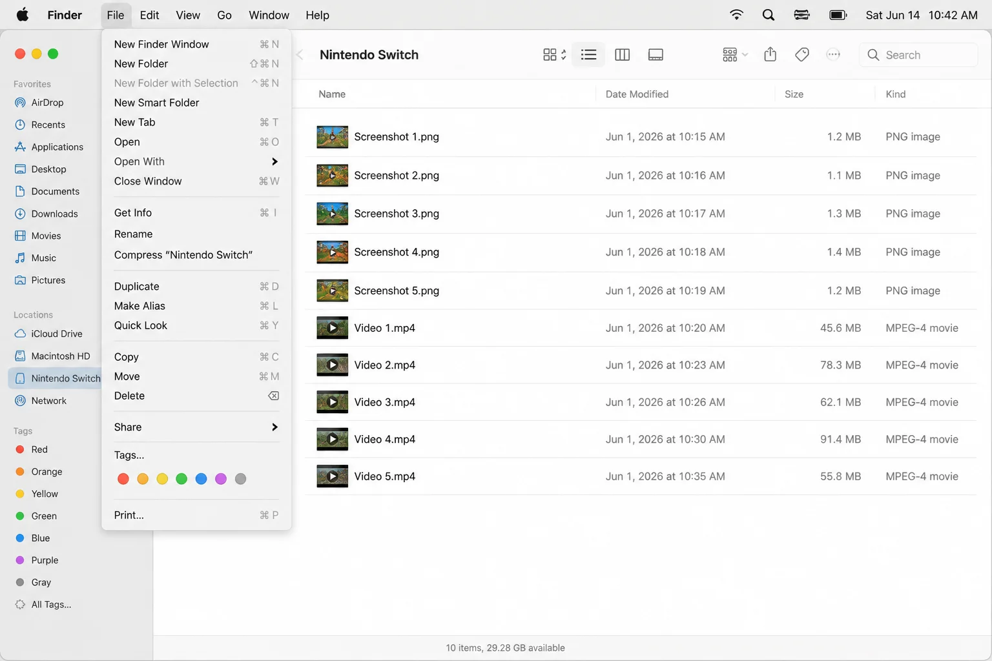The width and height of the screenshot is (992, 661).
Task: Click the Share toolbar icon
Action: coord(770,55)
